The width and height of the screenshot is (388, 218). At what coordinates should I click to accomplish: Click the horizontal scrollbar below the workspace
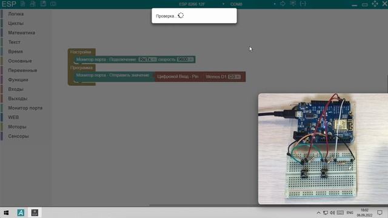(203, 205)
